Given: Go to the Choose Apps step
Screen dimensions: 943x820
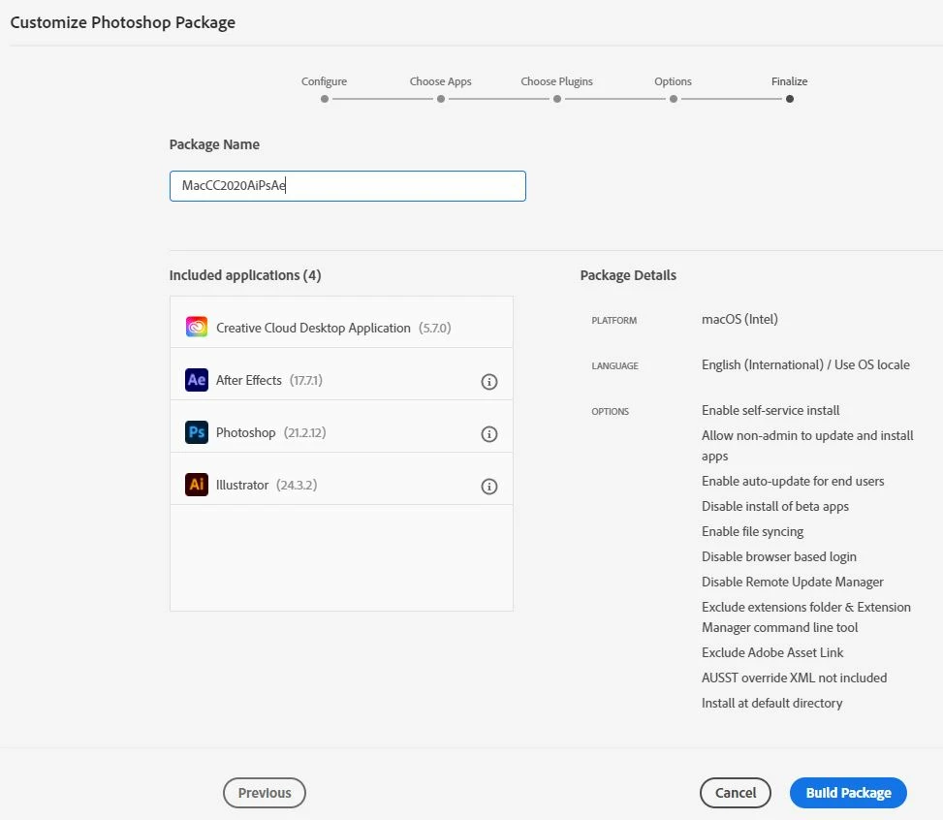Looking at the screenshot, I should (x=440, y=81).
